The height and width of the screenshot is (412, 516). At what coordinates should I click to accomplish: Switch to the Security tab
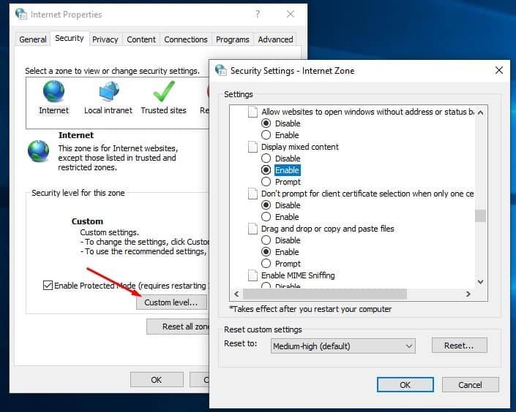tap(70, 39)
